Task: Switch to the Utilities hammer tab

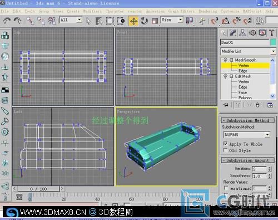Action: (272, 33)
